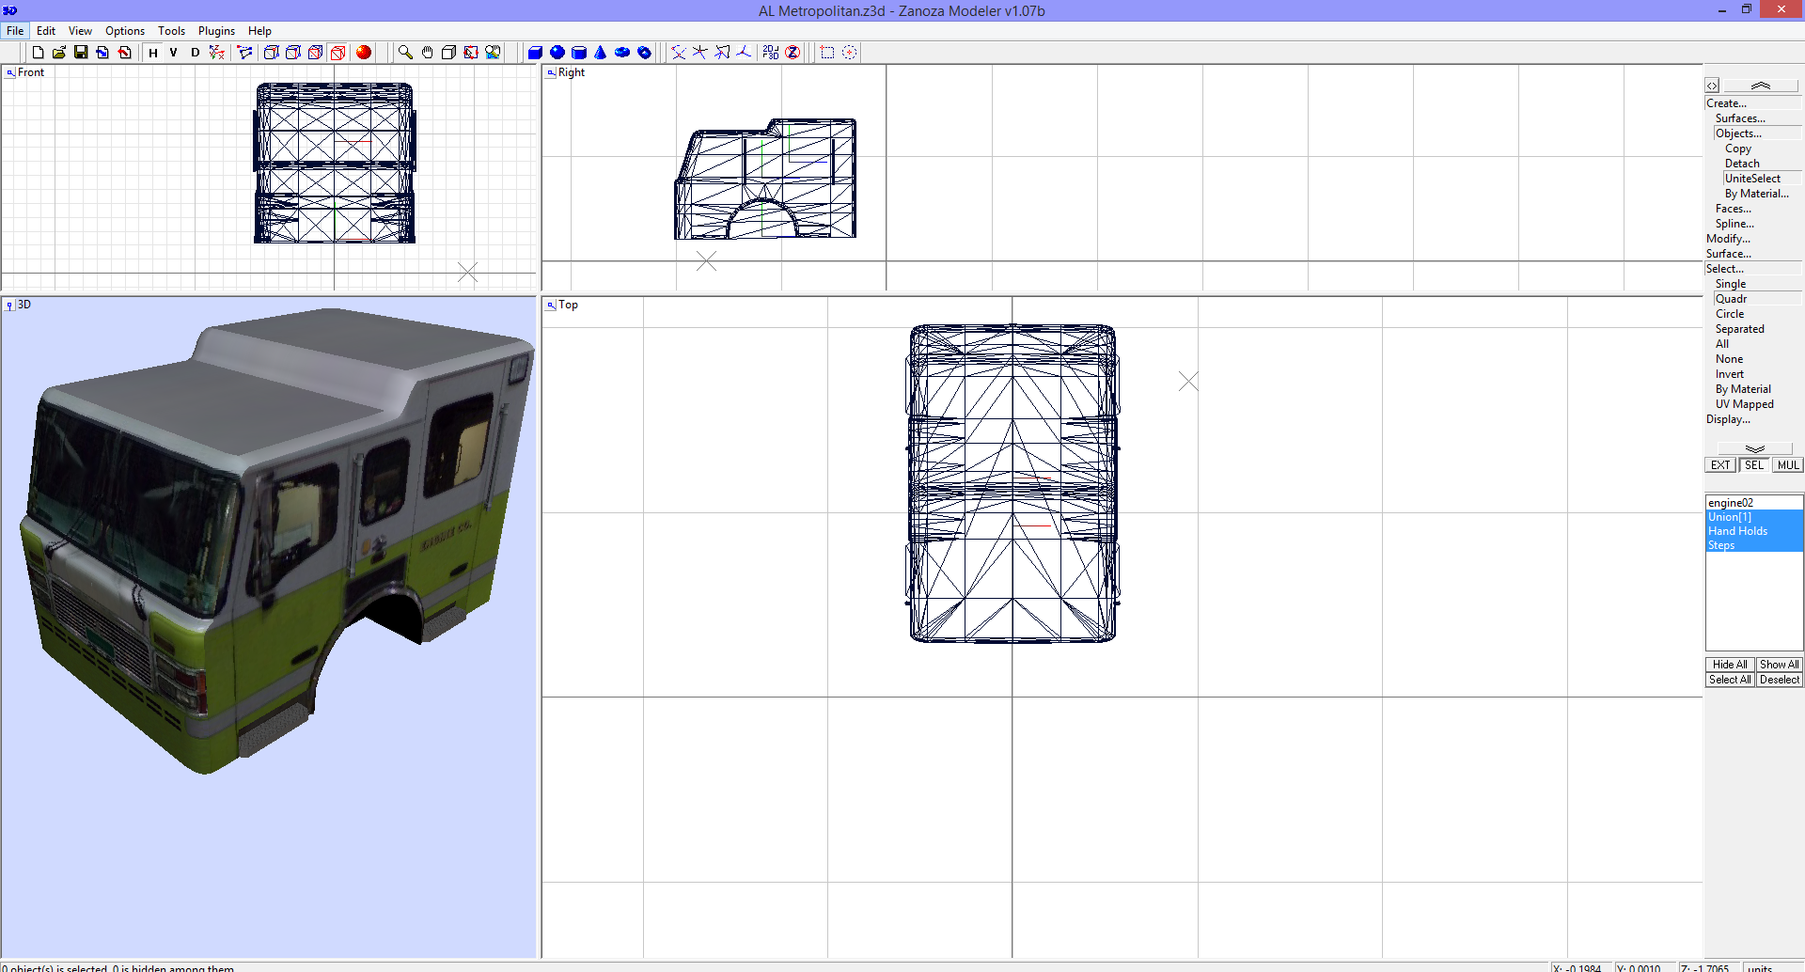Select the Zoom magnifier tool
Viewport: 1805px width, 972px height.
click(404, 53)
